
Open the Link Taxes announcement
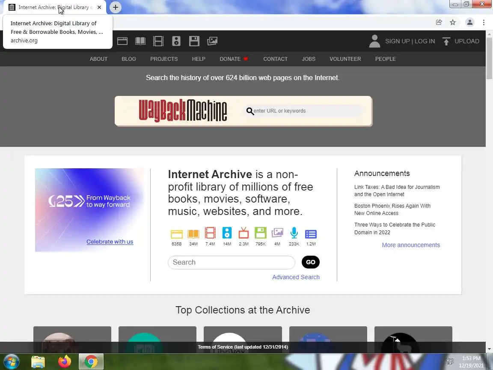coord(397,191)
